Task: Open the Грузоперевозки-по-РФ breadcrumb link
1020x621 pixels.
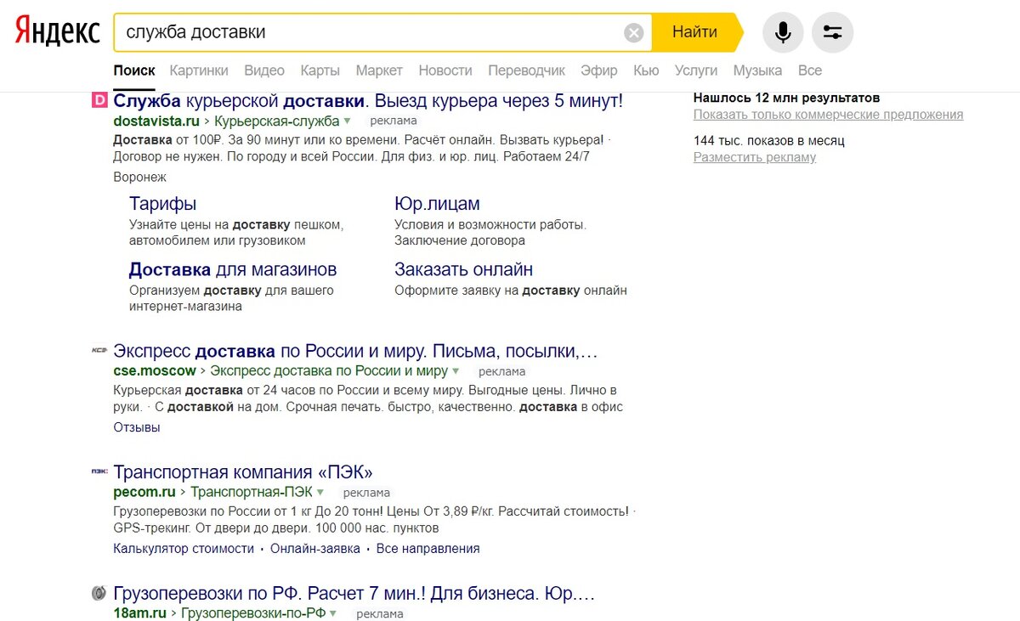Action: pyautogui.click(x=253, y=613)
